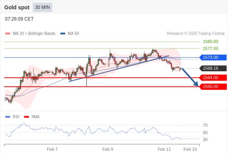Click the 07:26:09 CET timestamp
This screenshot has width=228, height=155.
(19, 19)
